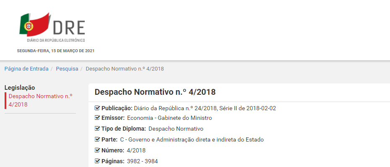Click the date Segunda-feira, 15 de Março de 2021
The width and height of the screenshot is (390, 167).
pyautogui.click(x=56, y=51)
